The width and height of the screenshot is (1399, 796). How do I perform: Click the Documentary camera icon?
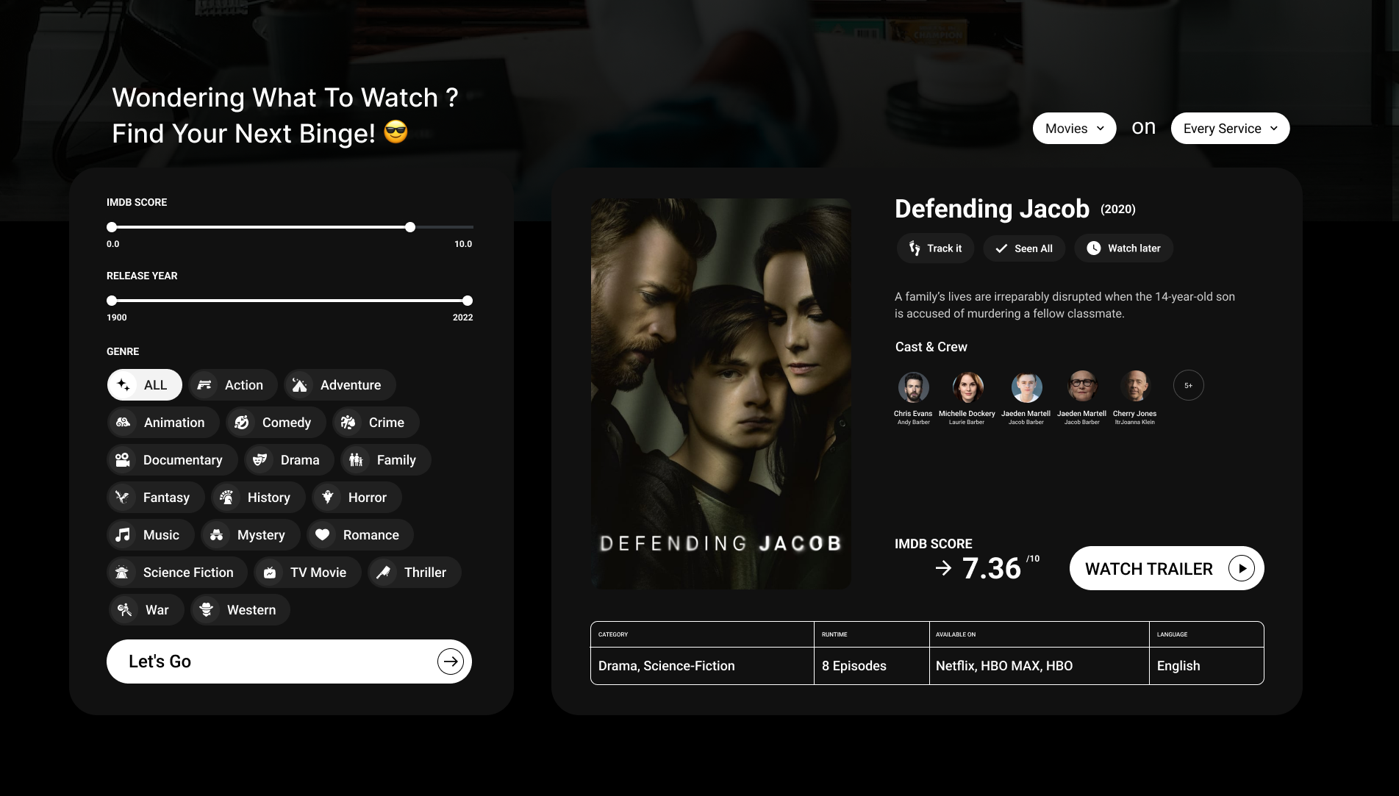123,460
